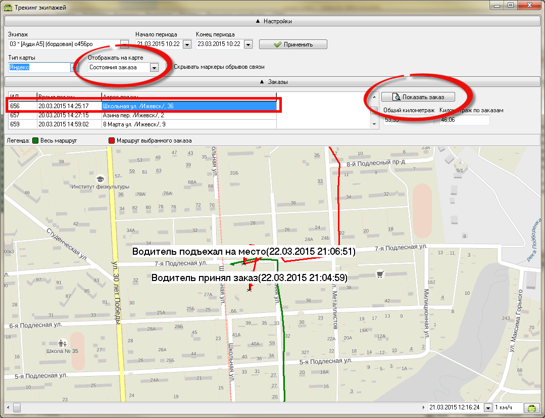Select order 657 Азина пер. row
Screen dimensions: 545x418
point(141,115)
